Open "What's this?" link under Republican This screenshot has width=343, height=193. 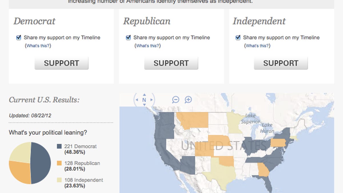click(x=148, y=46)
